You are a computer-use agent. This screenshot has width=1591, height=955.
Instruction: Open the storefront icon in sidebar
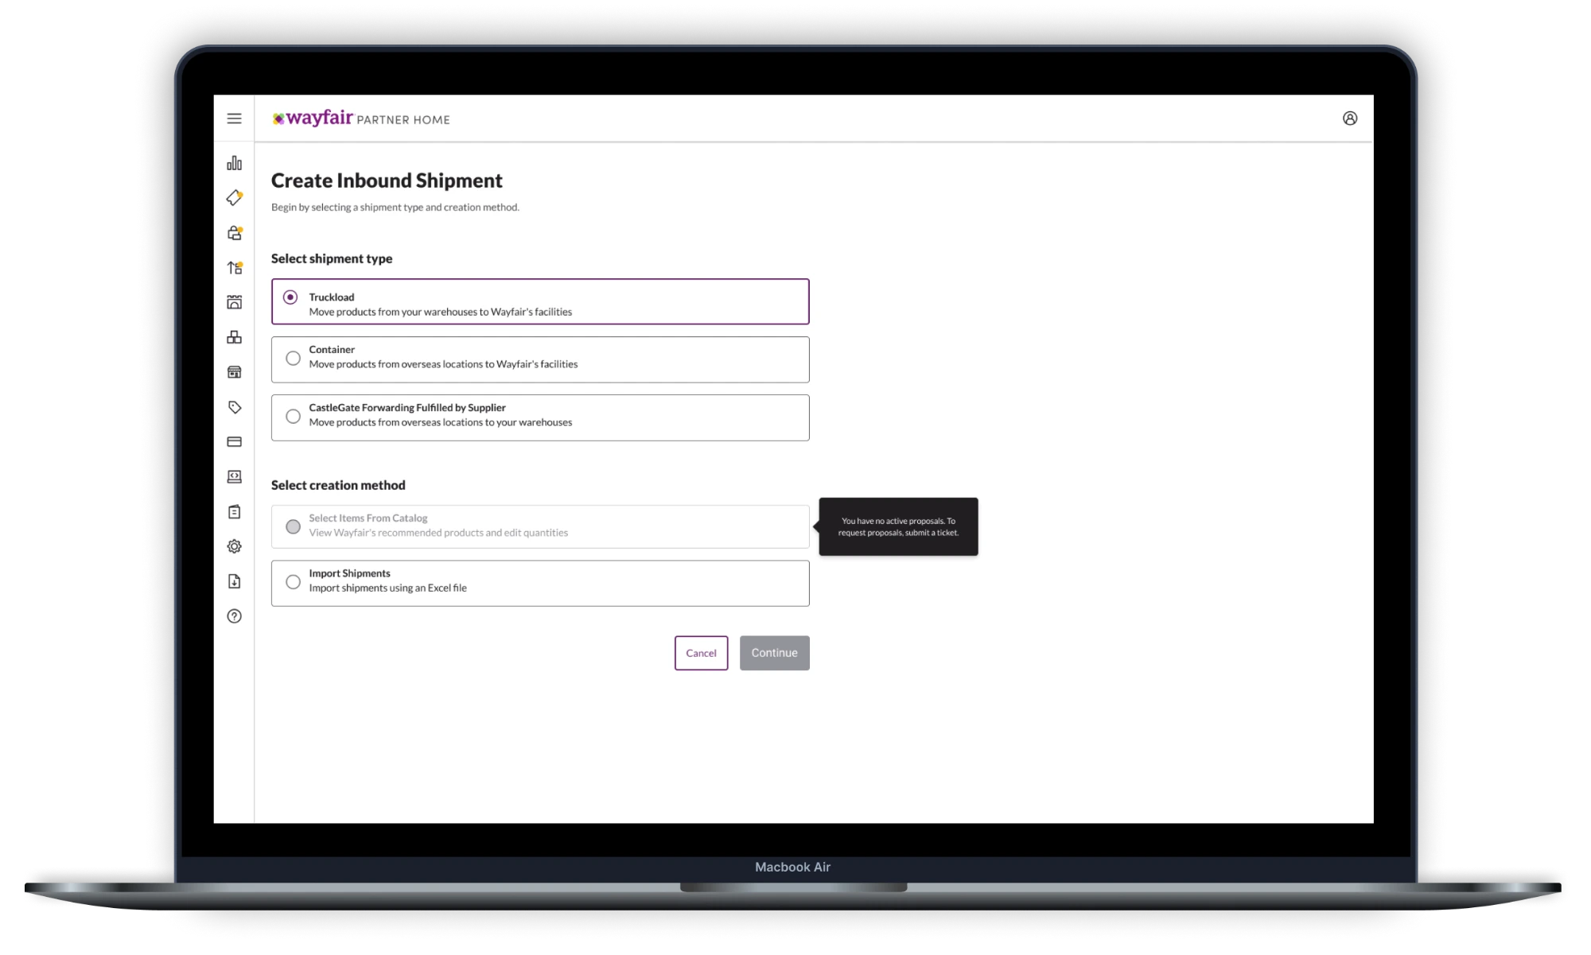234,372
